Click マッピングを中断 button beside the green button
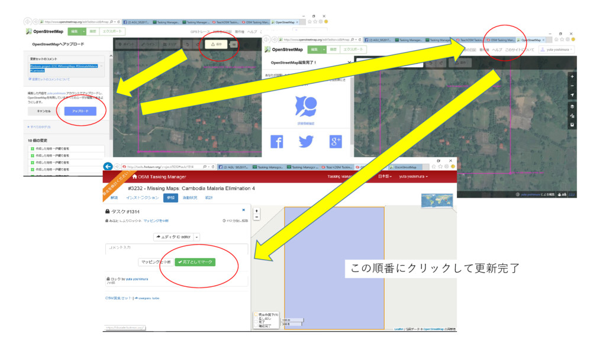The height and width of the screenshot is (340, 606). 156,261
